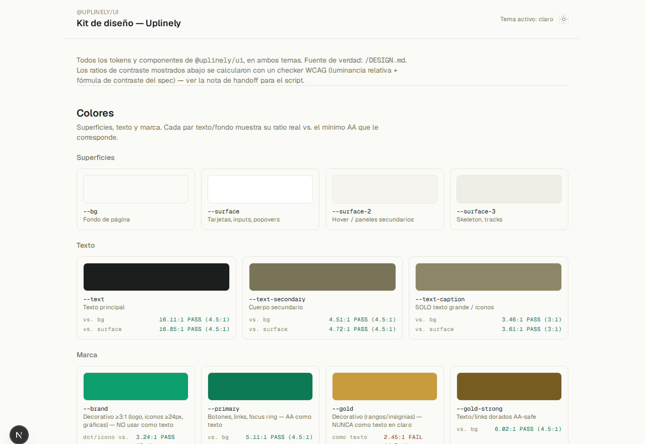The width and height of the screenshot is (645, 444).
Task: Click the "Colores" section heading
Action: [x=95, y=113]
